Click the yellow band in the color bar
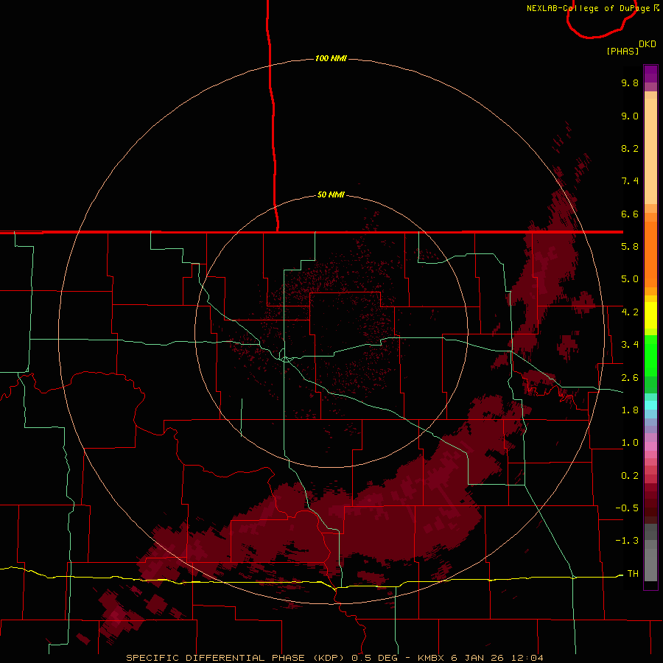Viewport: 663px width, 663px height. (650, 315)
